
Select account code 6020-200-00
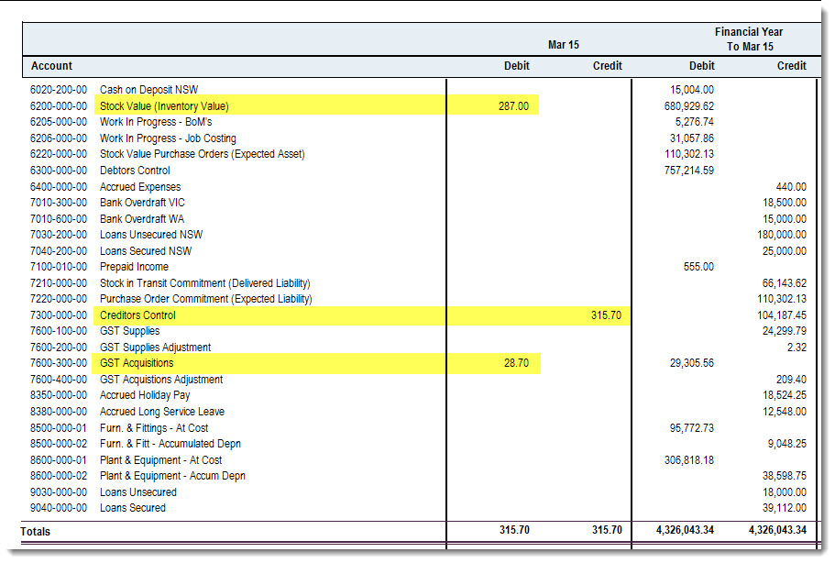point(59,90)
